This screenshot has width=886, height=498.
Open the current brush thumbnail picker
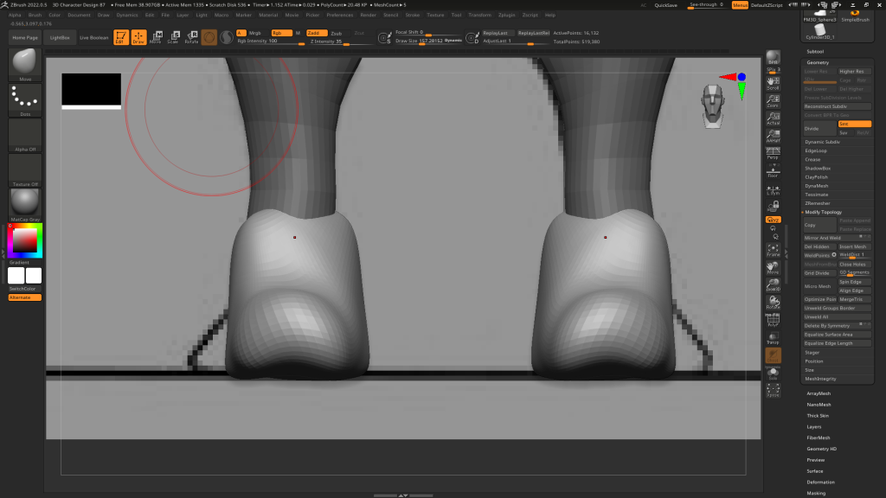click(x=25, y=64)
